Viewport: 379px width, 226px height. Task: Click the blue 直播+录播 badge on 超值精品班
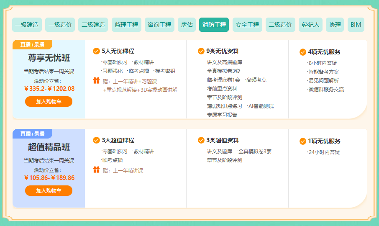(x=32, y=134)
